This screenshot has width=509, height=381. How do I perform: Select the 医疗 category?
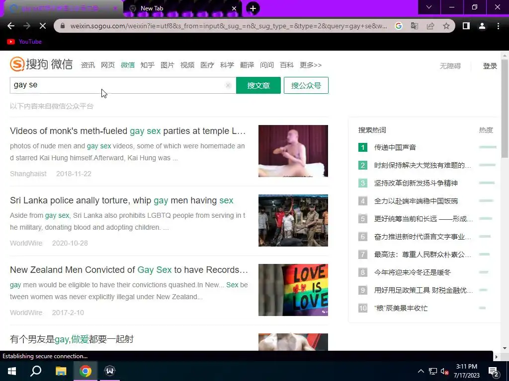pyautogui.click(x=207, y=65)
